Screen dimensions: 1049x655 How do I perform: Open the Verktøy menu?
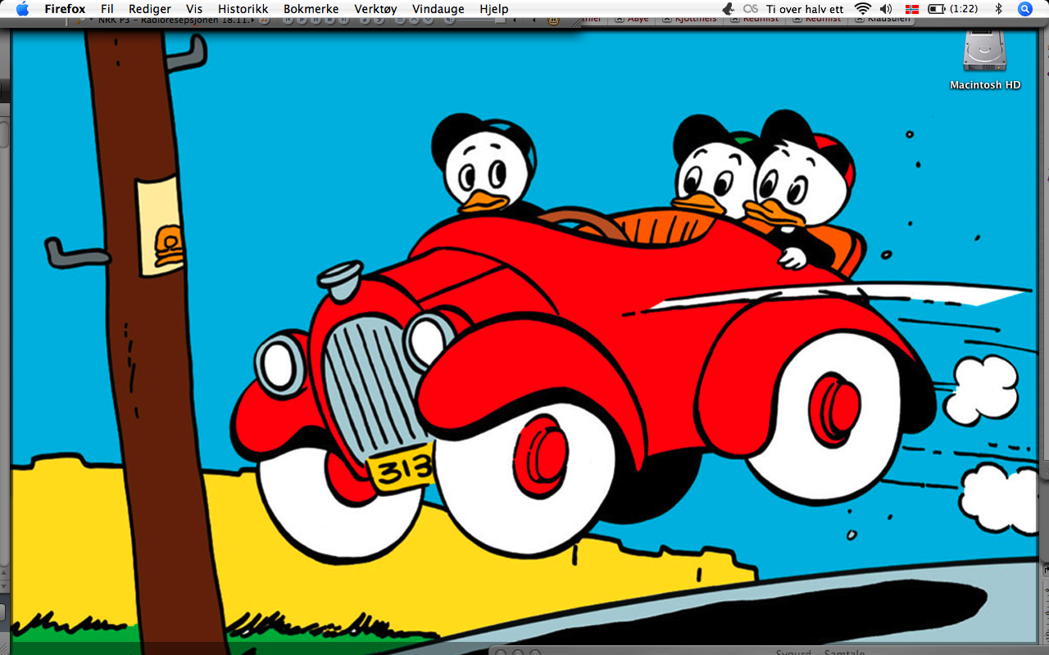click(375, 9)
